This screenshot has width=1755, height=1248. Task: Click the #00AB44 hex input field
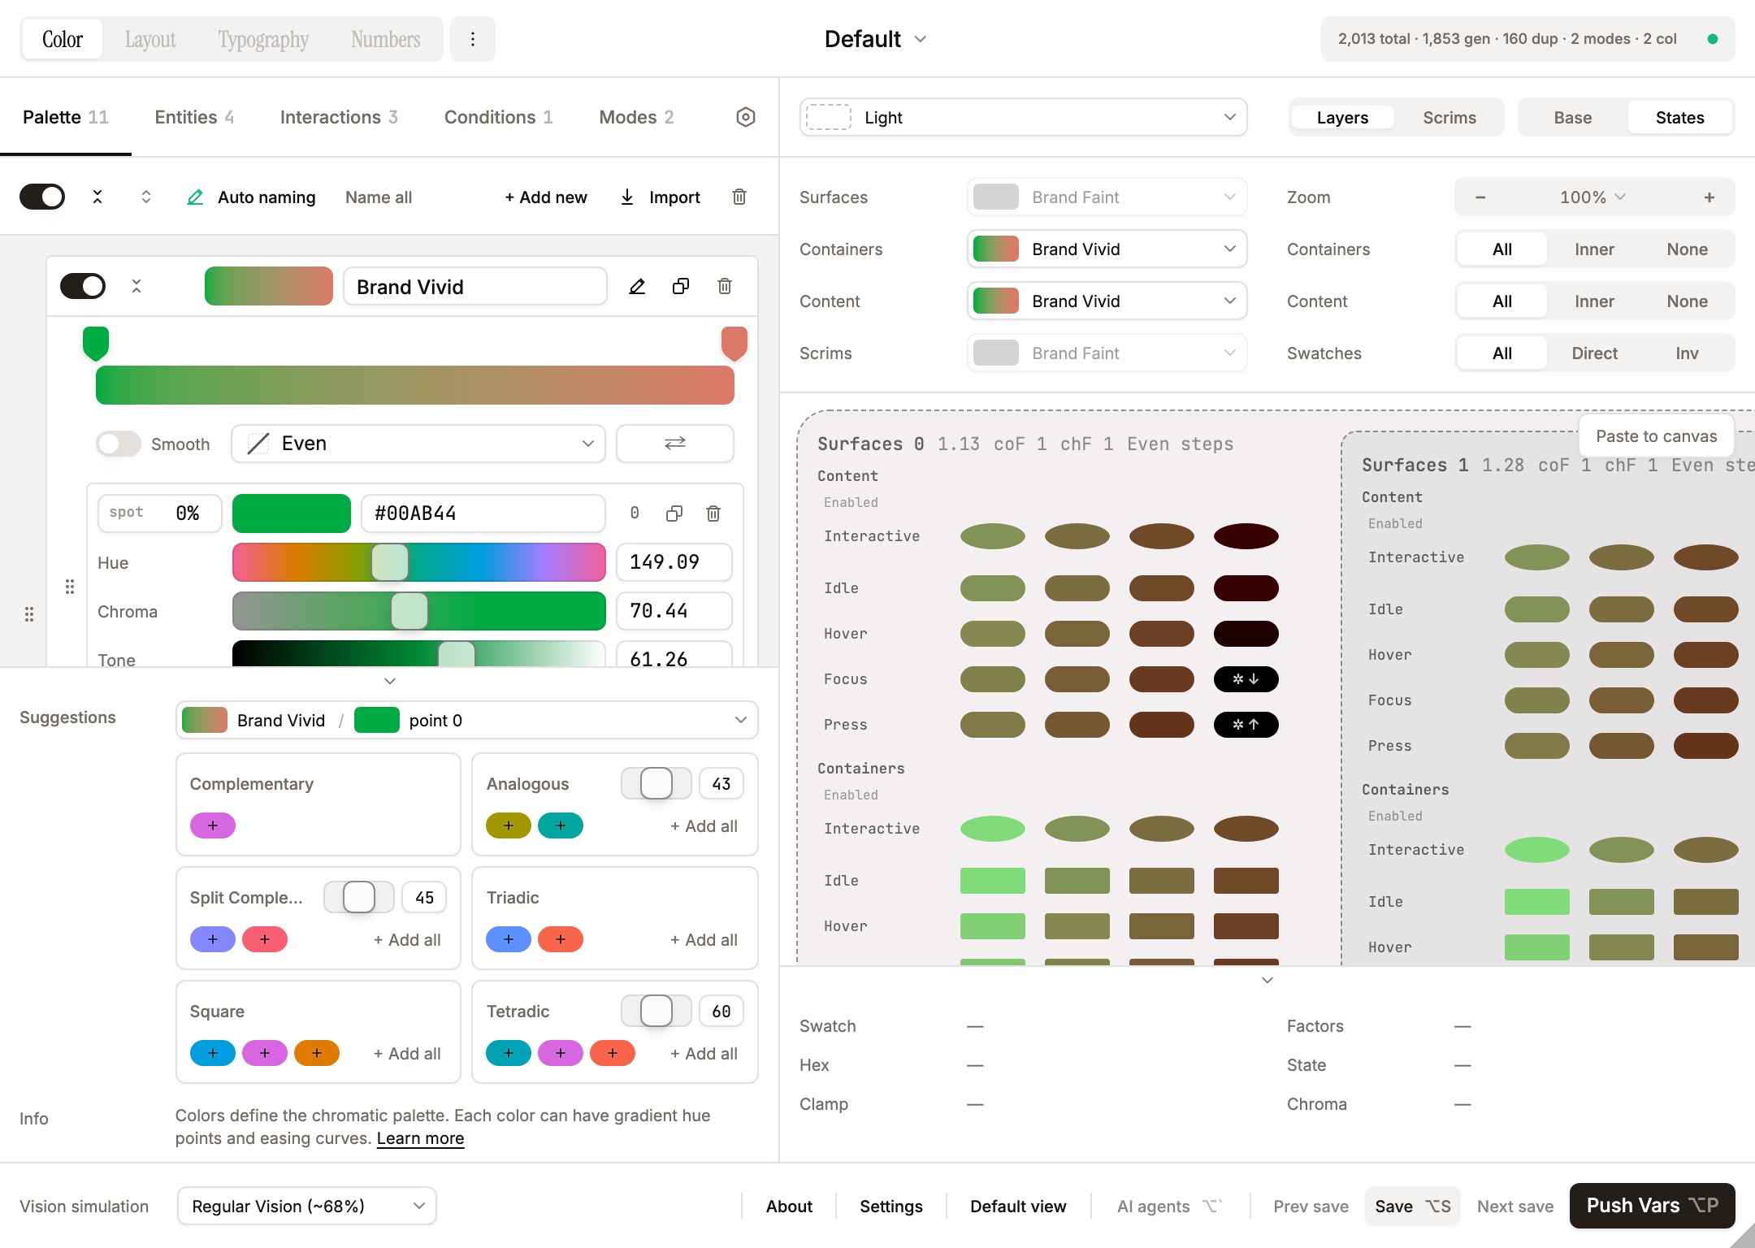(x=483, y=513)
